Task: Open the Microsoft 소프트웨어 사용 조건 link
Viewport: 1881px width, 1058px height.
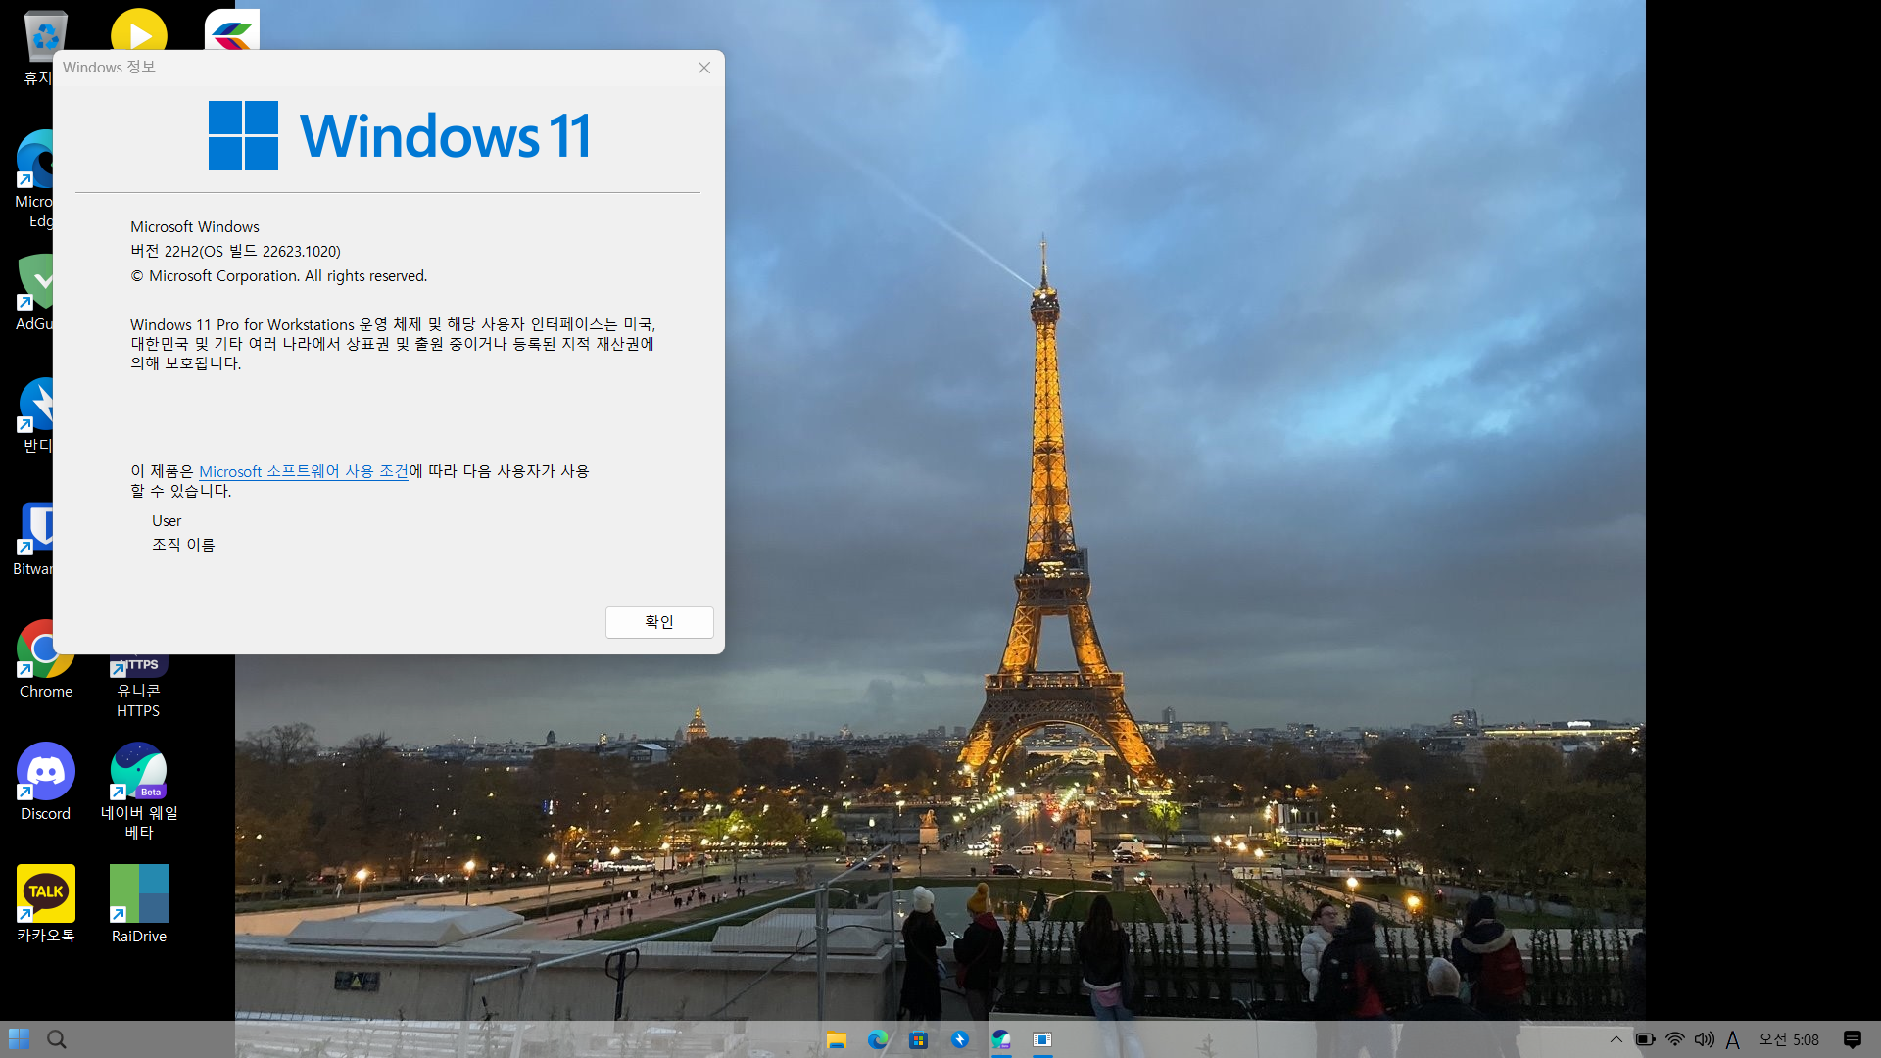Action: tap(304, 471)
